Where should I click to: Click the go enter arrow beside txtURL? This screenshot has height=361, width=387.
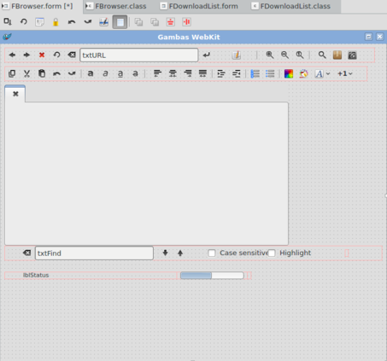coord(207,55)
